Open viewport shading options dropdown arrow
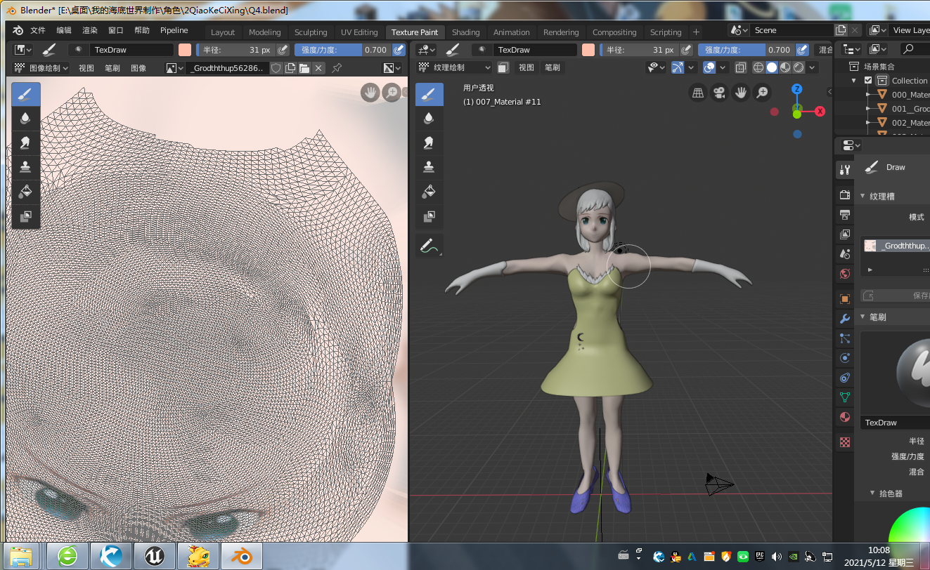The image size is (930, 570). 813,67
